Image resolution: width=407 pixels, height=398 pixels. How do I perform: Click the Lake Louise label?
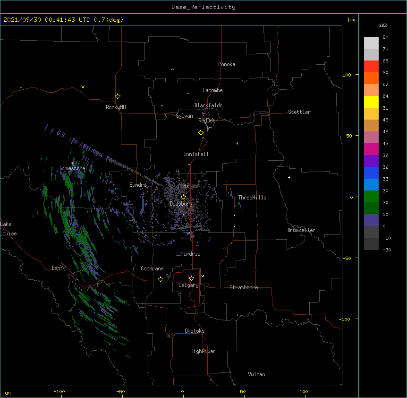(8, 229)
